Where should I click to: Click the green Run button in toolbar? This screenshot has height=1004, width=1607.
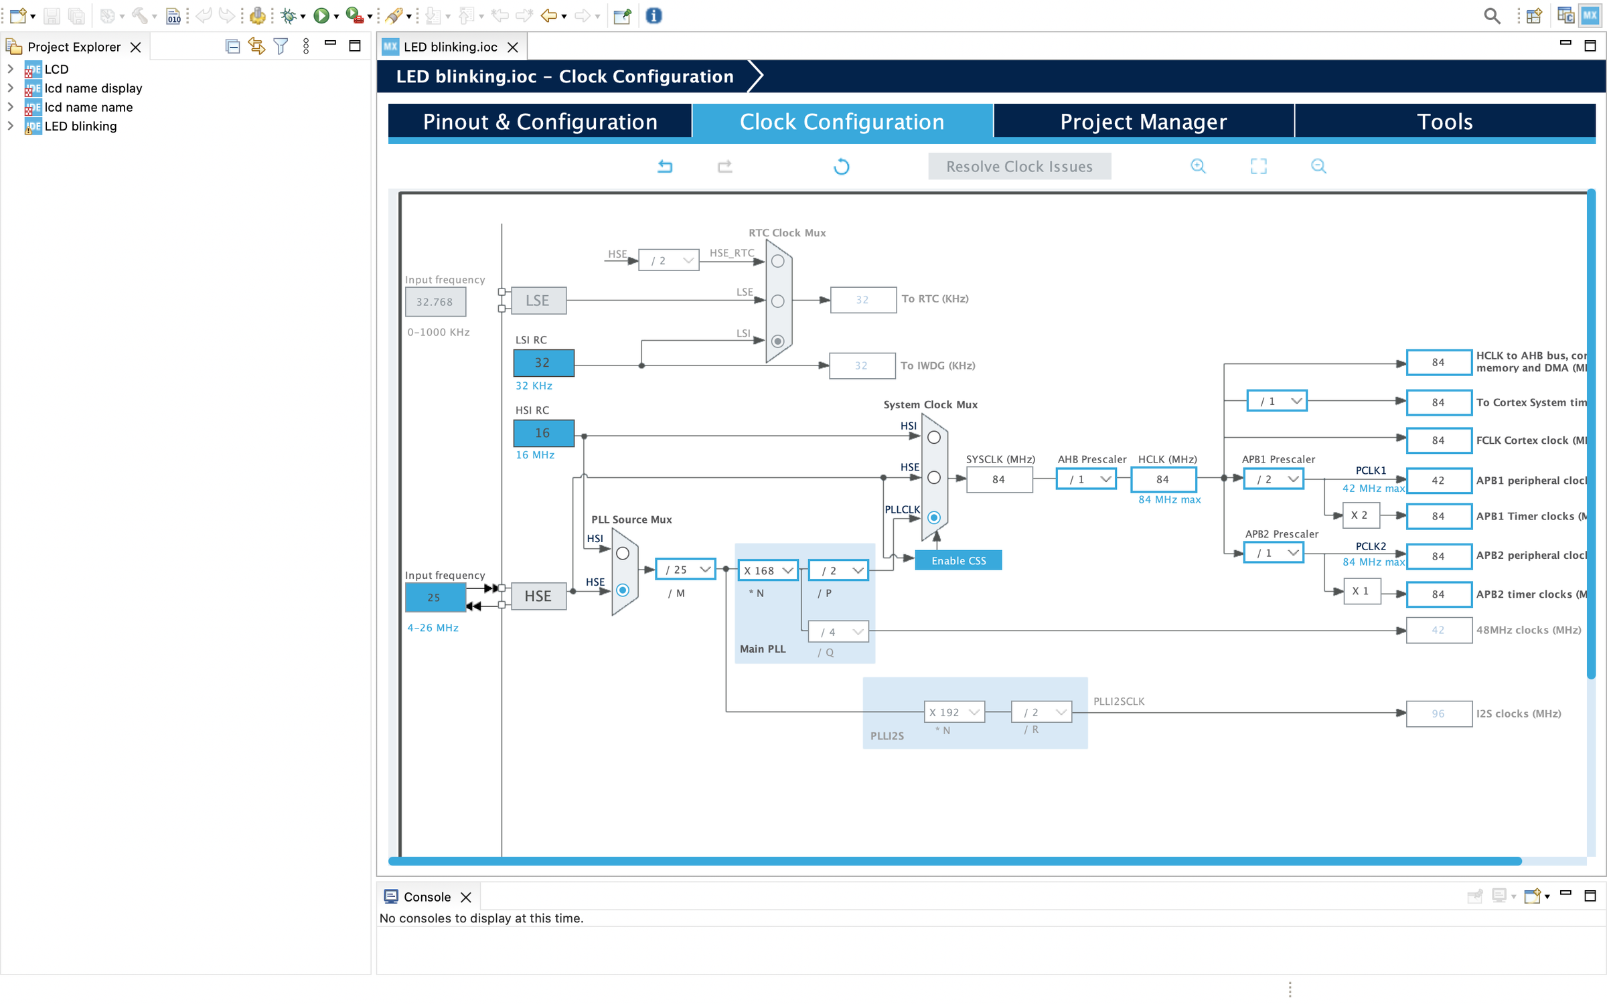(x=321, y=15)
